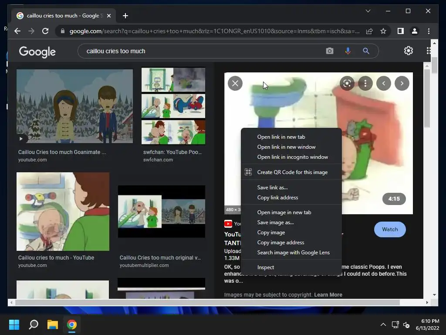Share this page using the share icon

[x=369, y=31]
